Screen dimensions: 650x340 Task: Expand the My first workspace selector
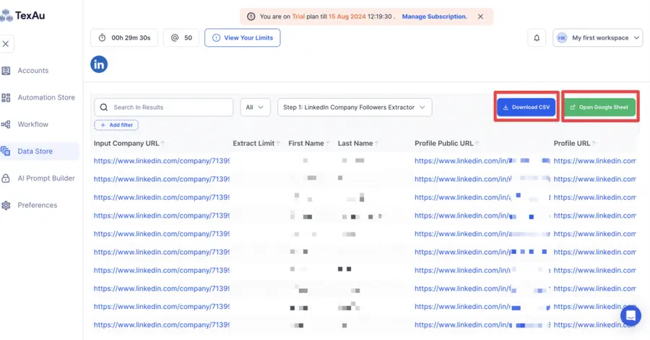click(x=597, y=38)
